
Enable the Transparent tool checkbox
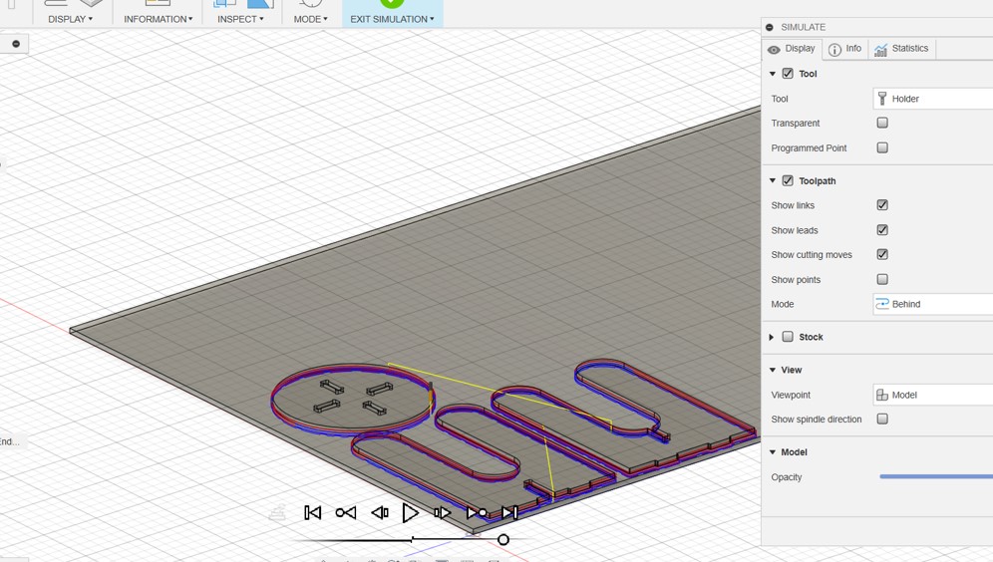(x=882, y=123)
